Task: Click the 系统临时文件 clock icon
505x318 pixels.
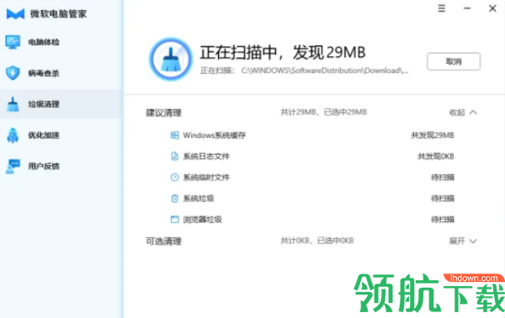Action: (174, 178)
